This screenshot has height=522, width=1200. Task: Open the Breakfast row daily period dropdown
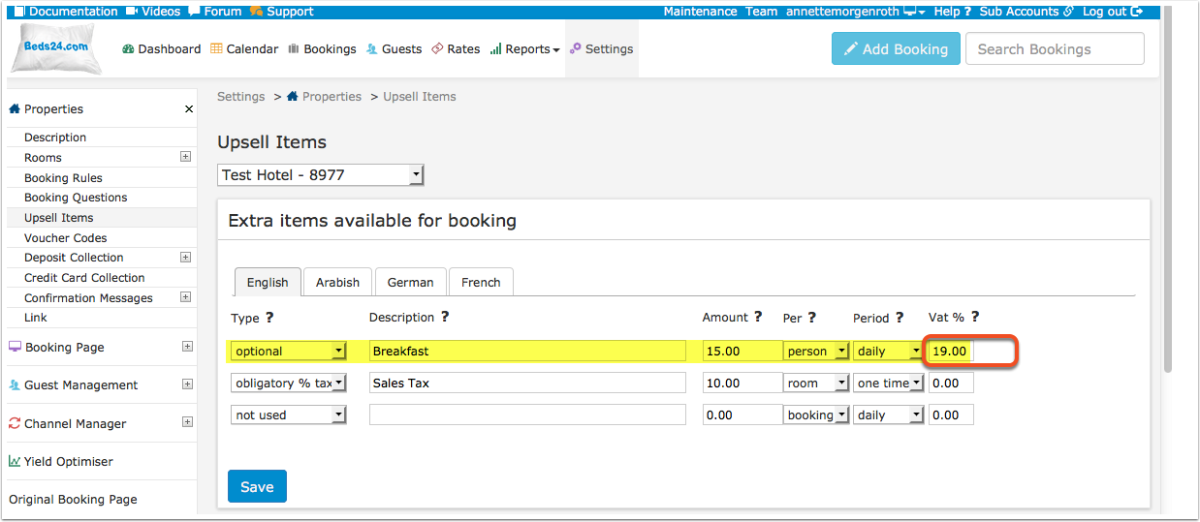click(888, 352)
